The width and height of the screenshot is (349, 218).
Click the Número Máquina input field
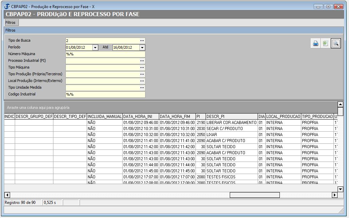105,54
